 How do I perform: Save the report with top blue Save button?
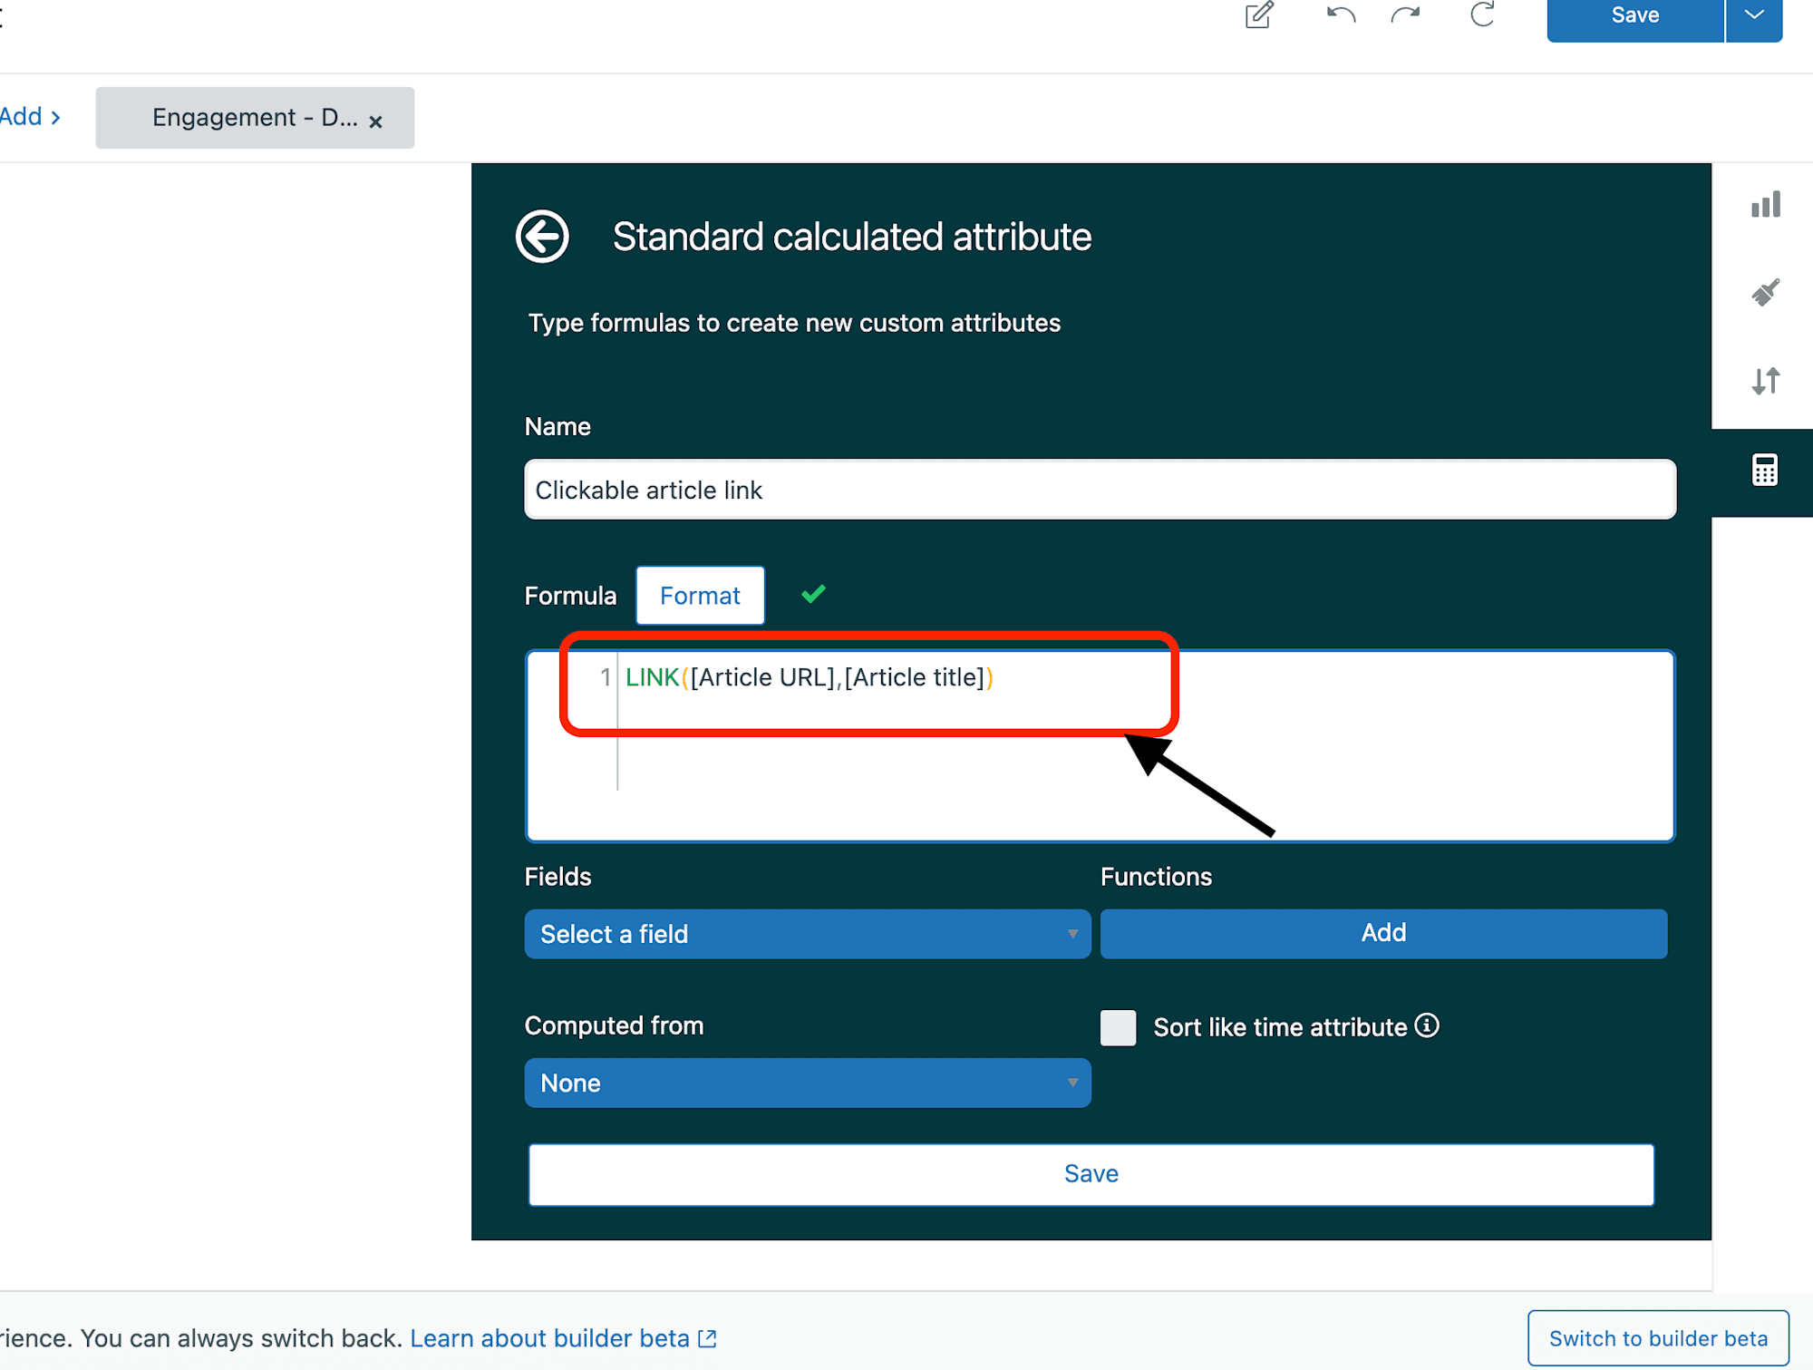1635,16
